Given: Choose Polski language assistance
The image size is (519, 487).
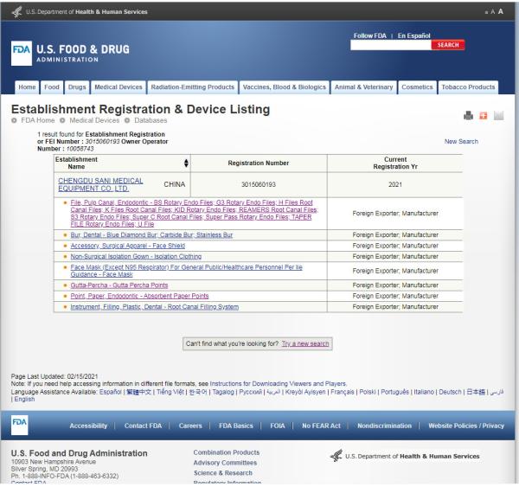Looking at the screenshot, I should pos(368,392).
